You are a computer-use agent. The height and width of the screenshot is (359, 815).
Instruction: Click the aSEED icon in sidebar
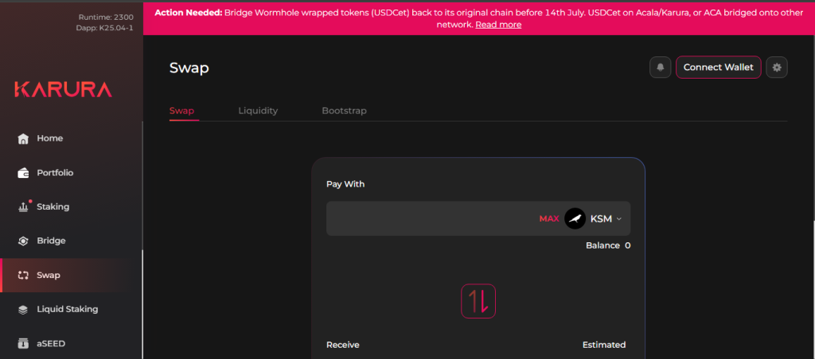click(x=23, y=343)
